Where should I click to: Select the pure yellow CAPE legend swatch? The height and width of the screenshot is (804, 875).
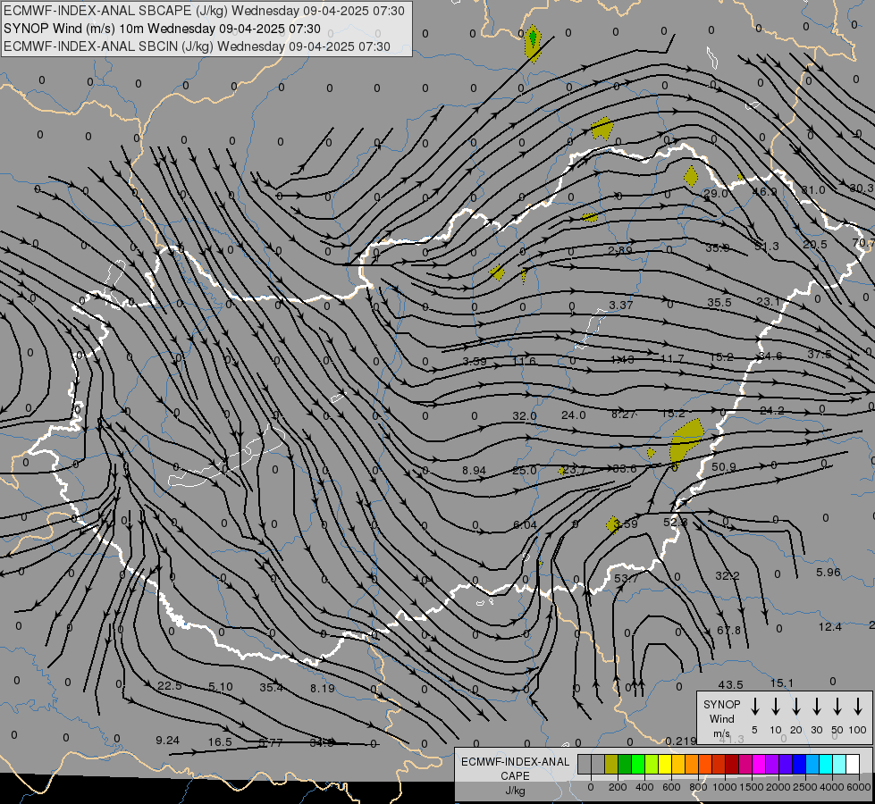pos(665,764)
